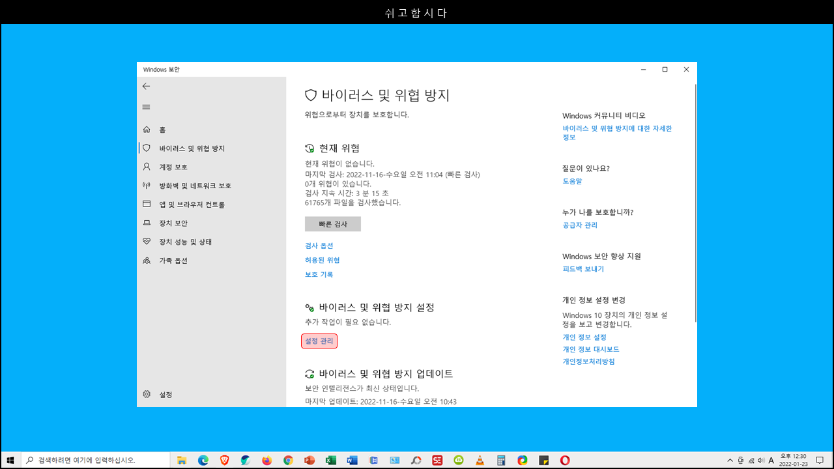Open File Explorer from the taskbar

(x=182, y=460)
